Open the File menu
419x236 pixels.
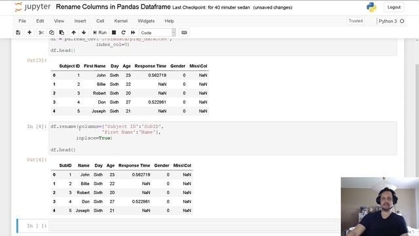(22, 21)
